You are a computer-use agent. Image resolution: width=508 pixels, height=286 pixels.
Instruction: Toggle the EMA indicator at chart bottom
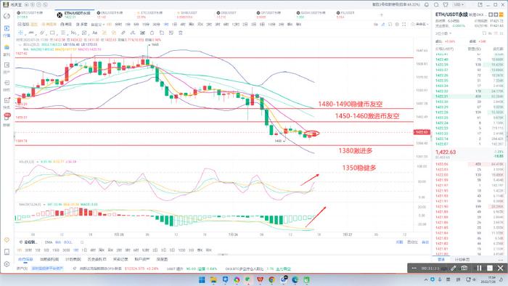(49, 242)
